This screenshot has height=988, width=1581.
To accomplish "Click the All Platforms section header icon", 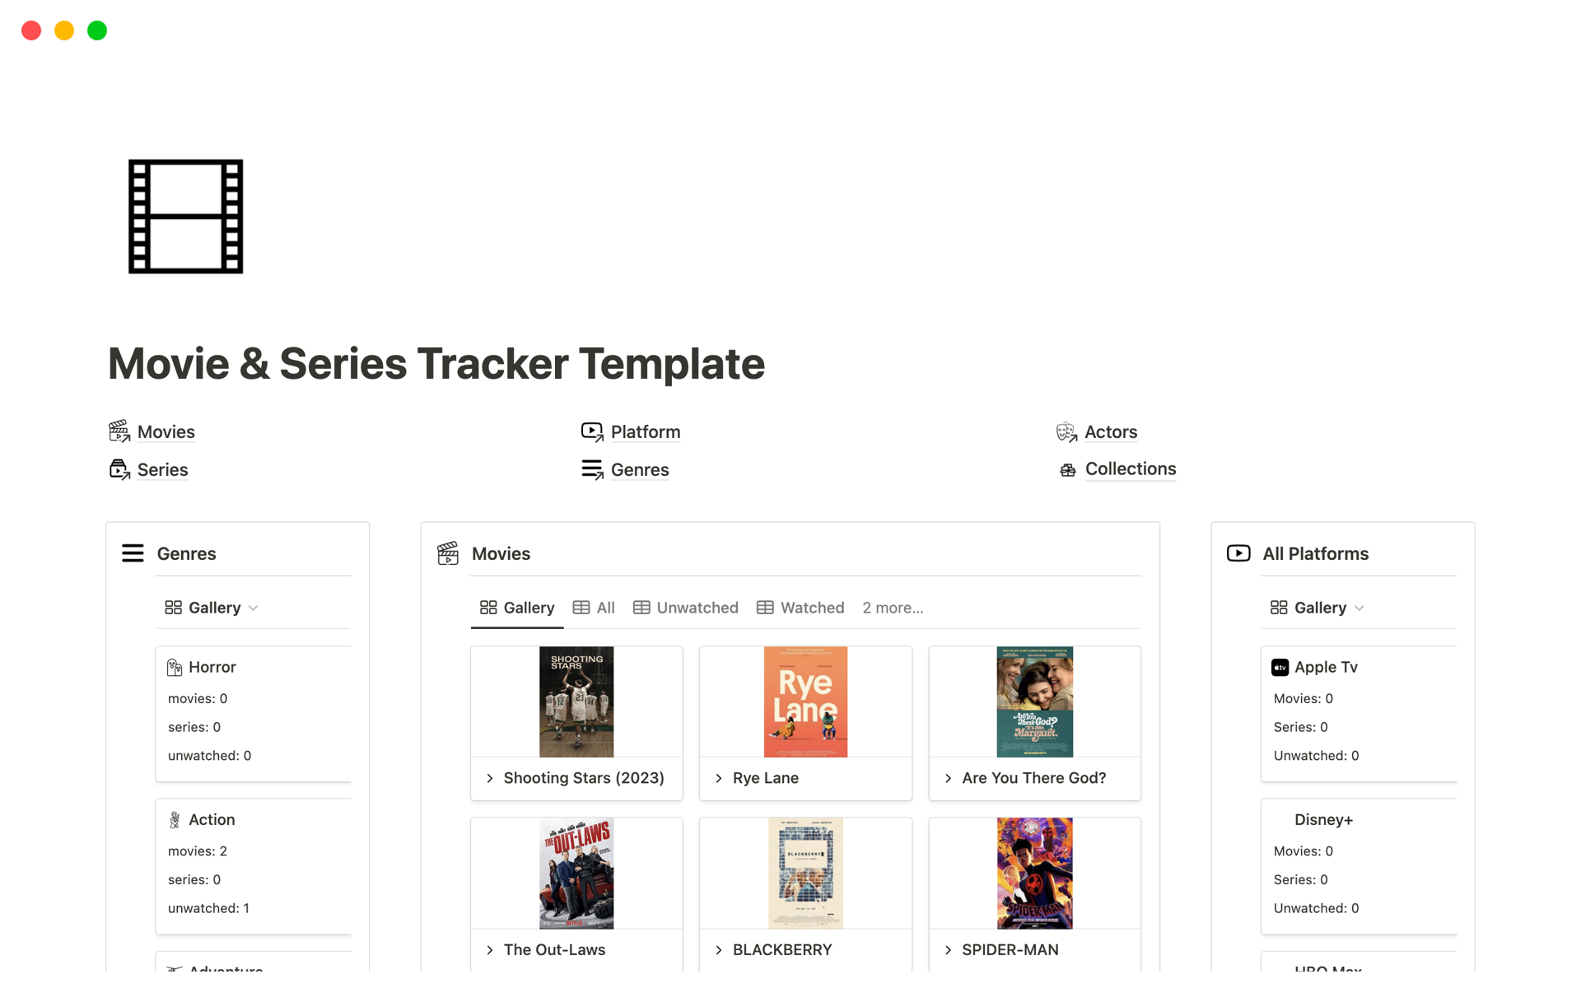I will (x=1238, y=553).
